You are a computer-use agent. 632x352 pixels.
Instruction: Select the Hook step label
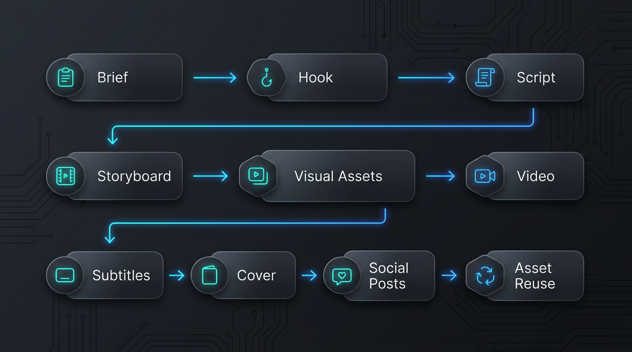point(316,77)
